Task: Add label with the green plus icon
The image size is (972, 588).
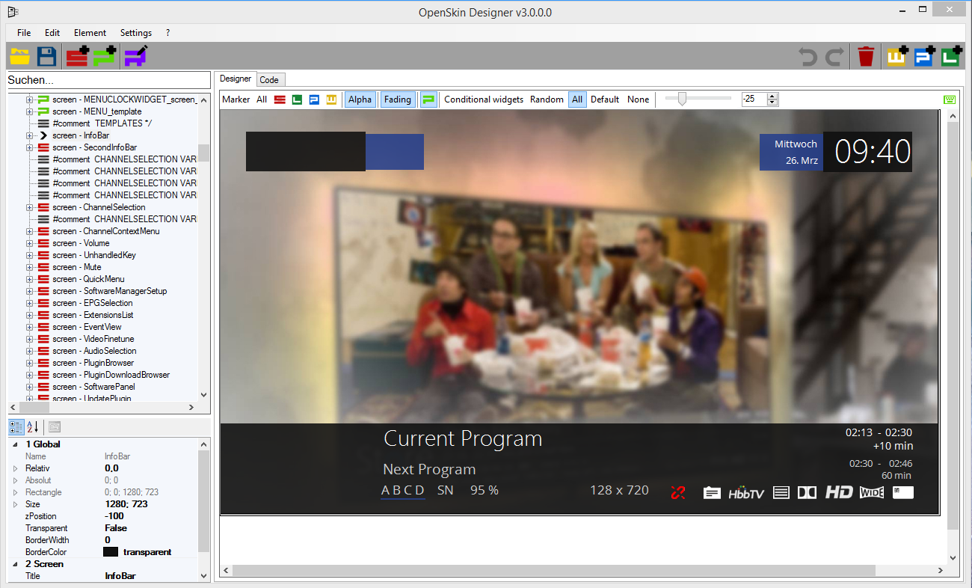Action: 952,56
